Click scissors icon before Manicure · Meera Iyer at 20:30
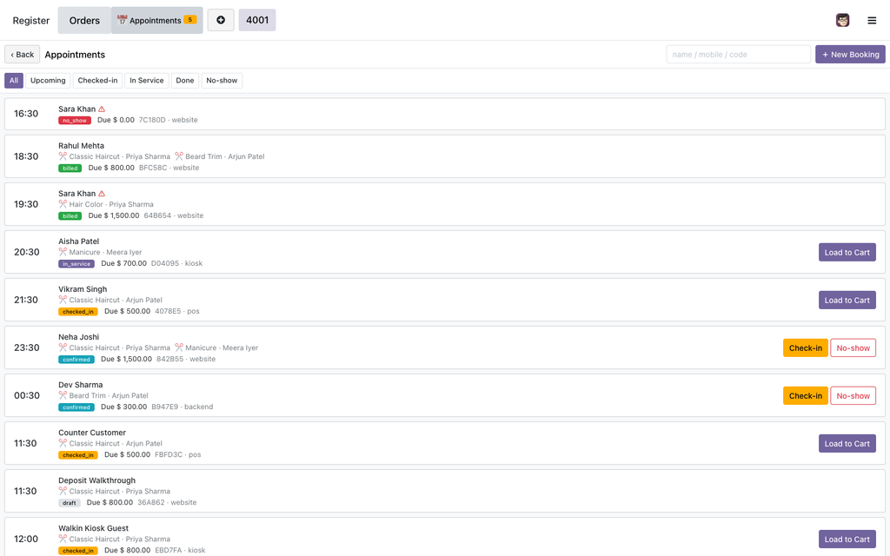The image size is (890, 556). 63,251
